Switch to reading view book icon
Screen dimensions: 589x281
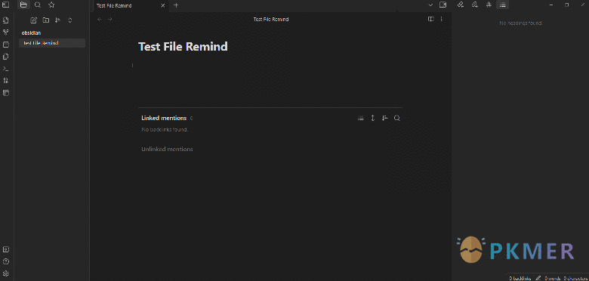[431, 19]
